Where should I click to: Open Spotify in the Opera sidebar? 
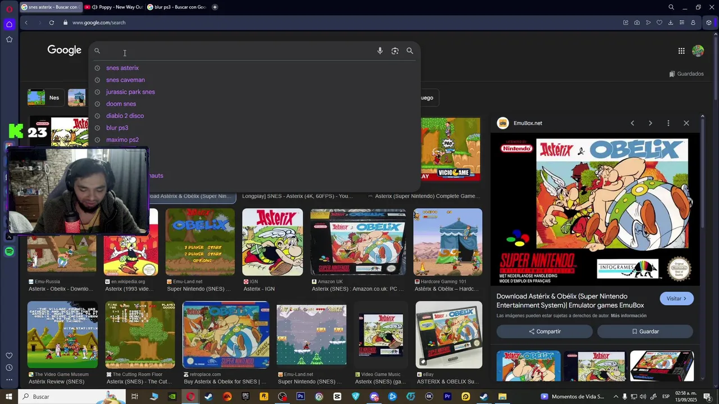[9, 252]
